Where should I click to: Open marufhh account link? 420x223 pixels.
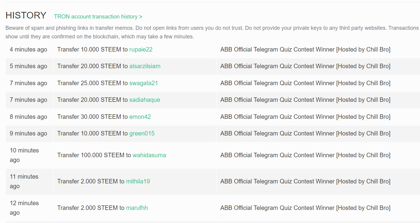tap(137, 208)
